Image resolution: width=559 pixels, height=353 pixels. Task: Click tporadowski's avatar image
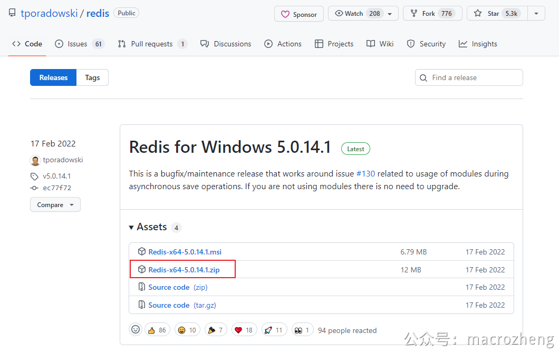click(35, 160)
